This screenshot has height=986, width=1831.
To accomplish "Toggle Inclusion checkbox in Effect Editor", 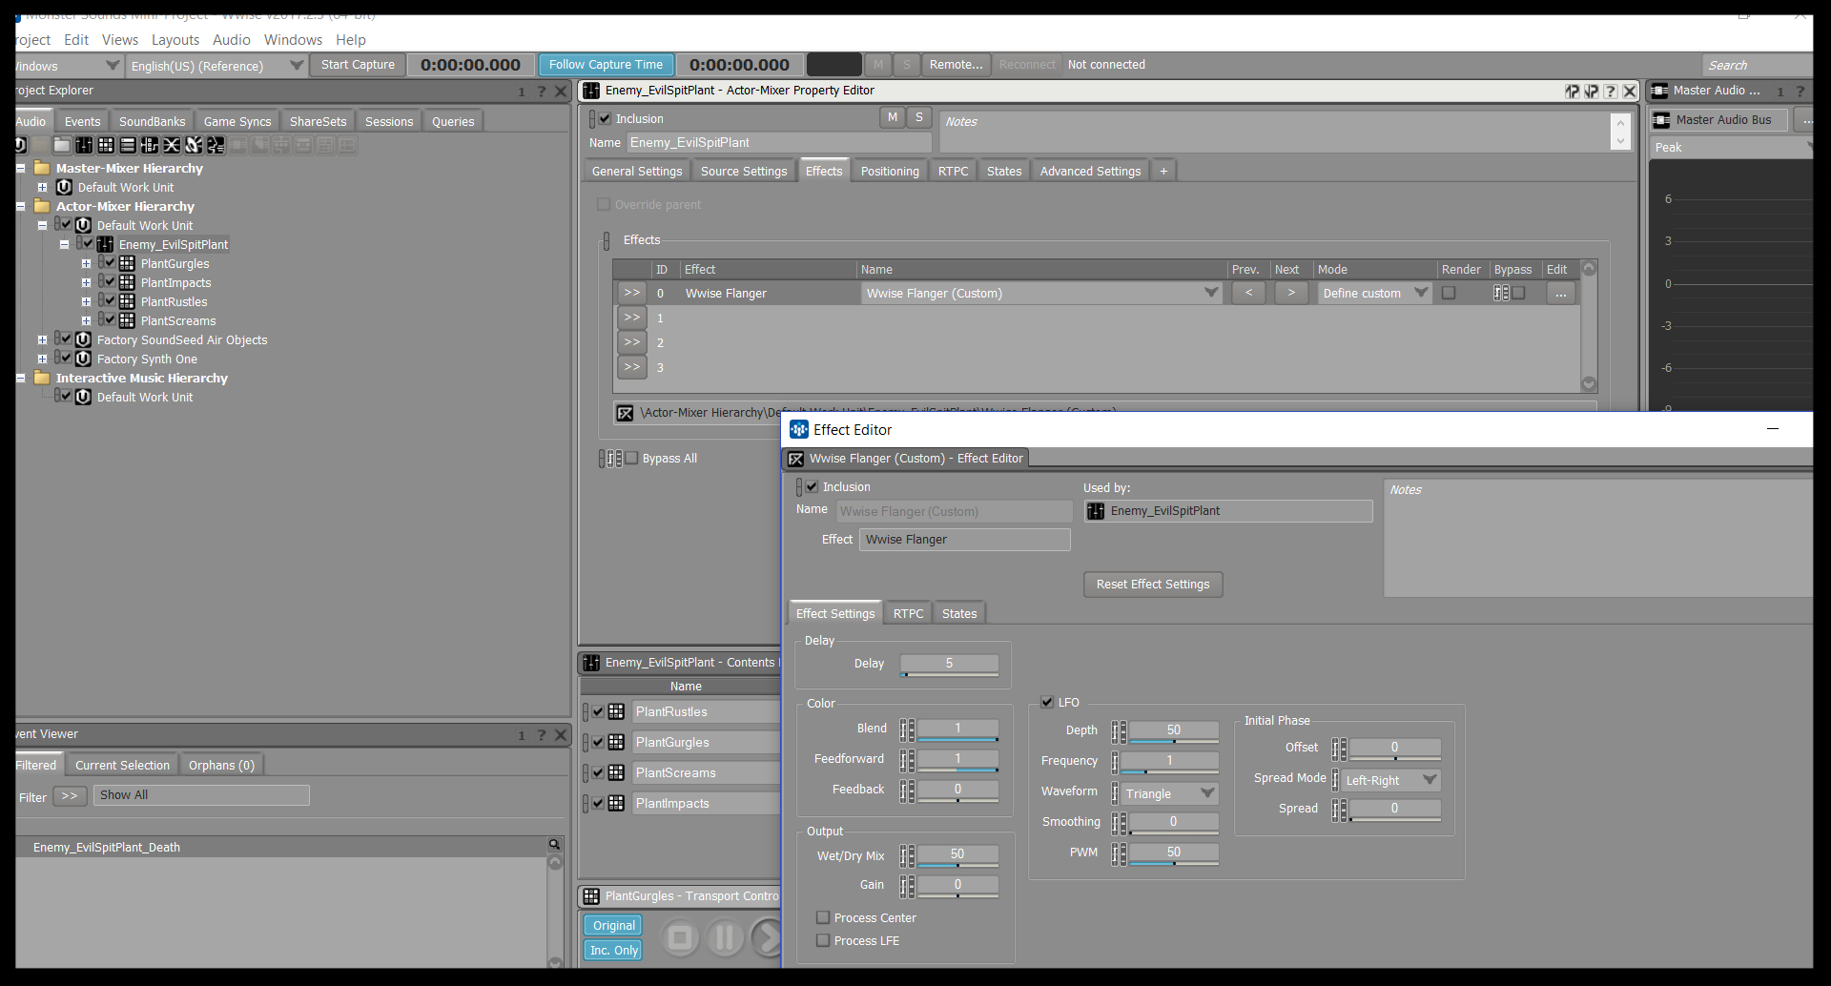I will coord(812,487).
